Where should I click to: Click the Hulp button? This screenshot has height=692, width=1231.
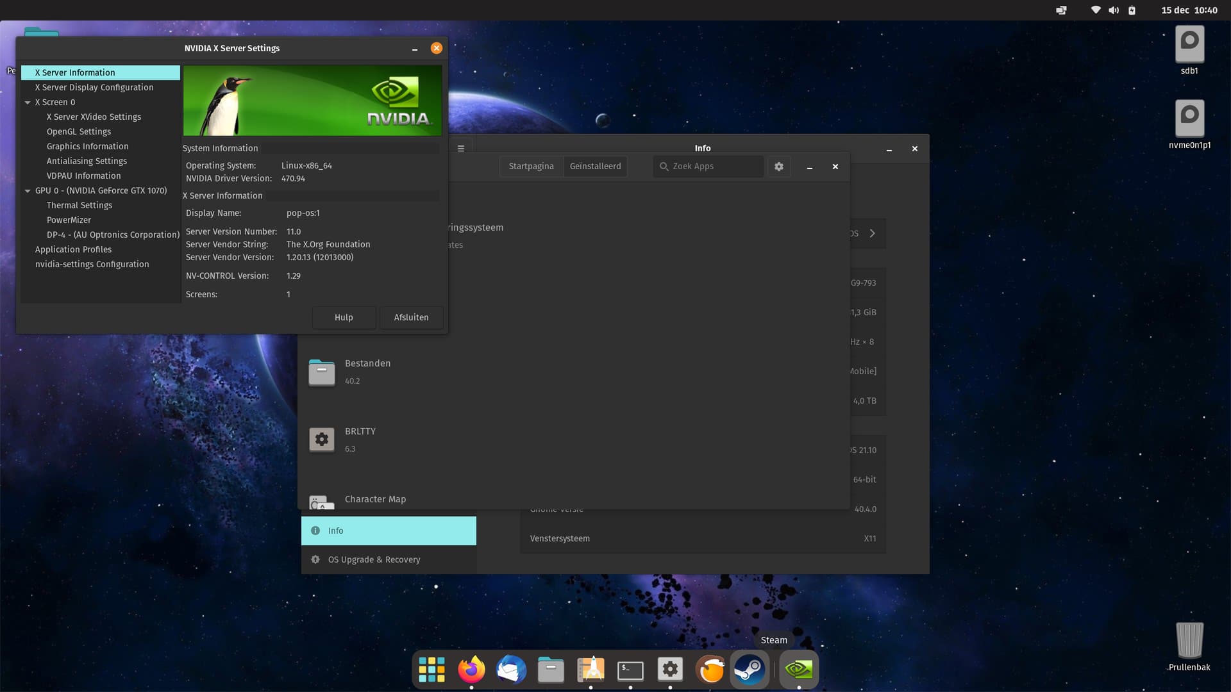(344, 317)
